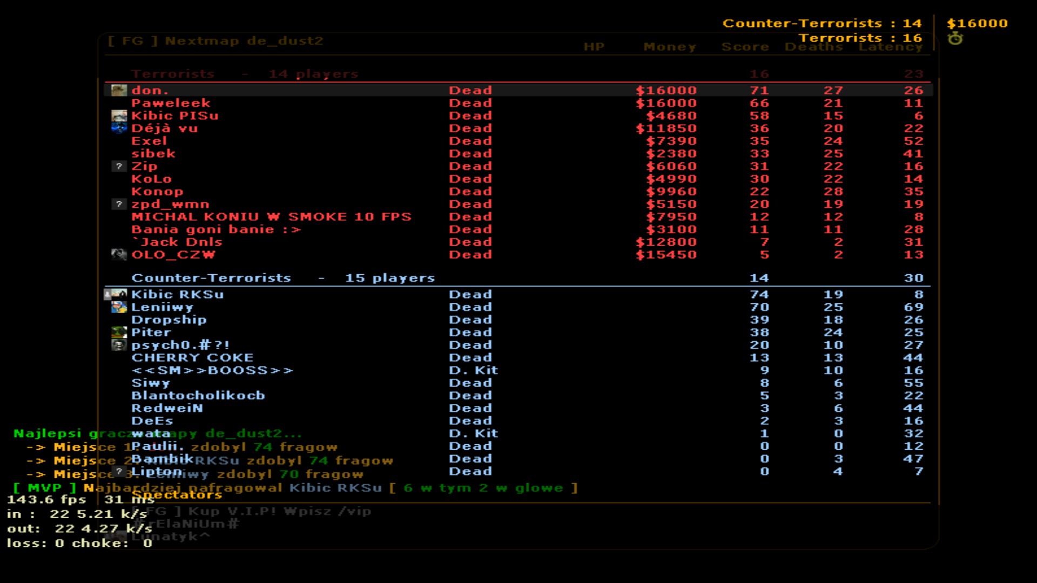Image resolution: width=1037 pixels, height=583 pixels.
Task: Click Kibic RKSu's avatar icon
Action: [119, 294]
